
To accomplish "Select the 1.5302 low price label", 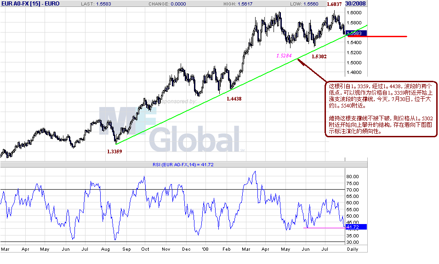I will (x=319, y=56).
